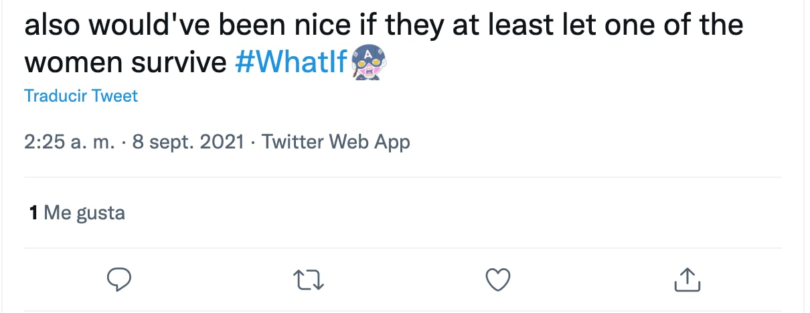This screenshot has height=313, width=810.
Task: Click the Me gusta label text
Action: [84, 213]
